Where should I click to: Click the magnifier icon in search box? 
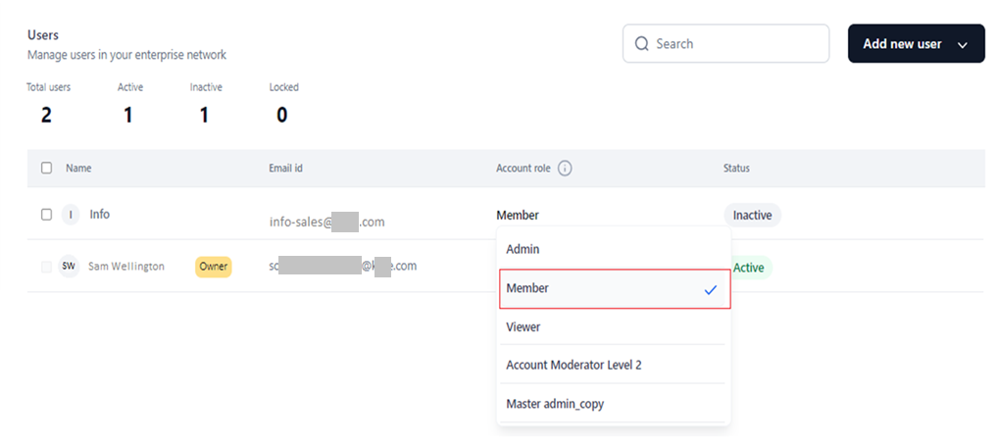[x=642, y=44]
